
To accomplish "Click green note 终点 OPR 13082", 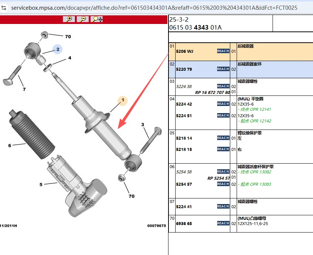I will click(x=255, y=172).
